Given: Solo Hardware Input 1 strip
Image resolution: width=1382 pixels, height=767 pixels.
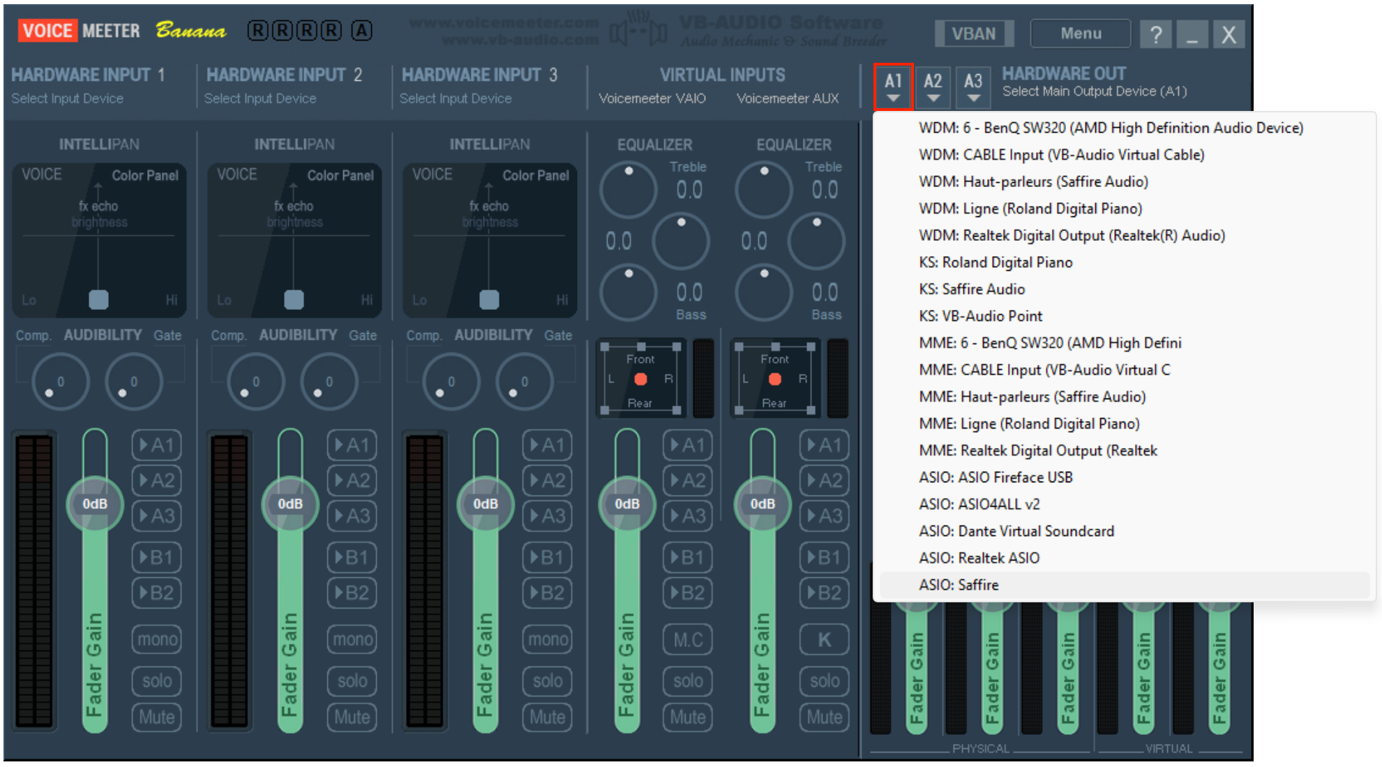Looking at the screenshot, I should pyautogui.click(x=157, y=680).
